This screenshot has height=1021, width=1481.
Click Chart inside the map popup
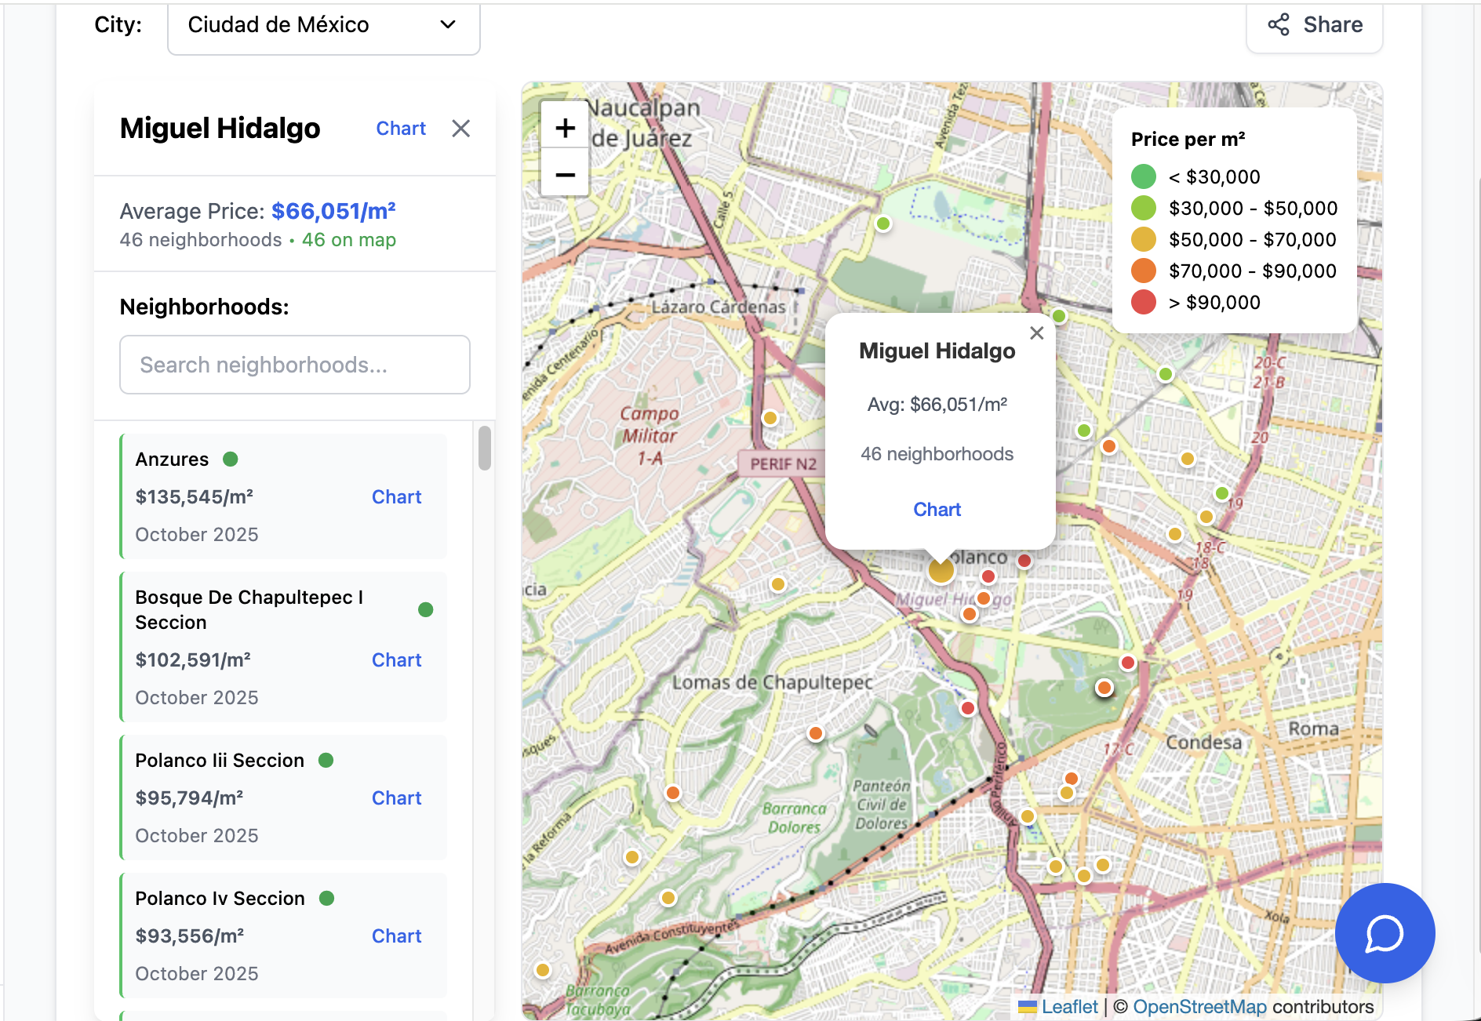click(937, 509)
